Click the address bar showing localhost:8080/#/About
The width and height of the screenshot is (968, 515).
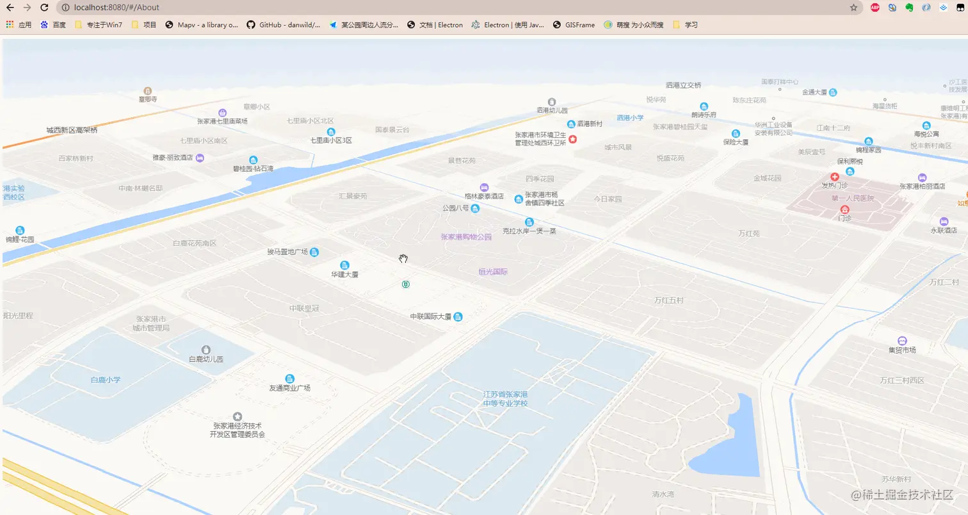pos(448,8)
